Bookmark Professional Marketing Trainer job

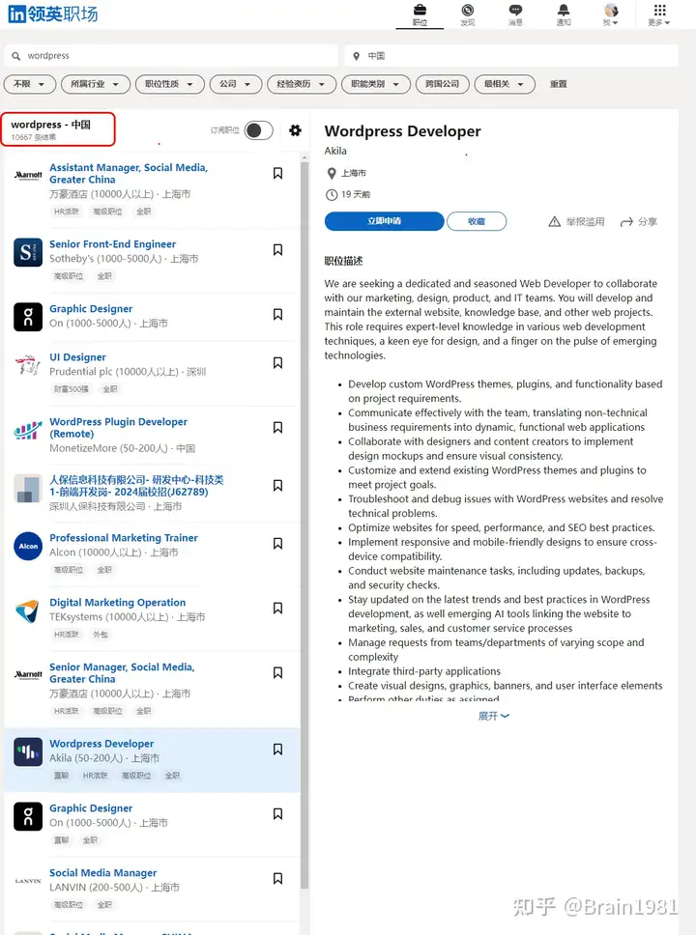coord(277,543)
